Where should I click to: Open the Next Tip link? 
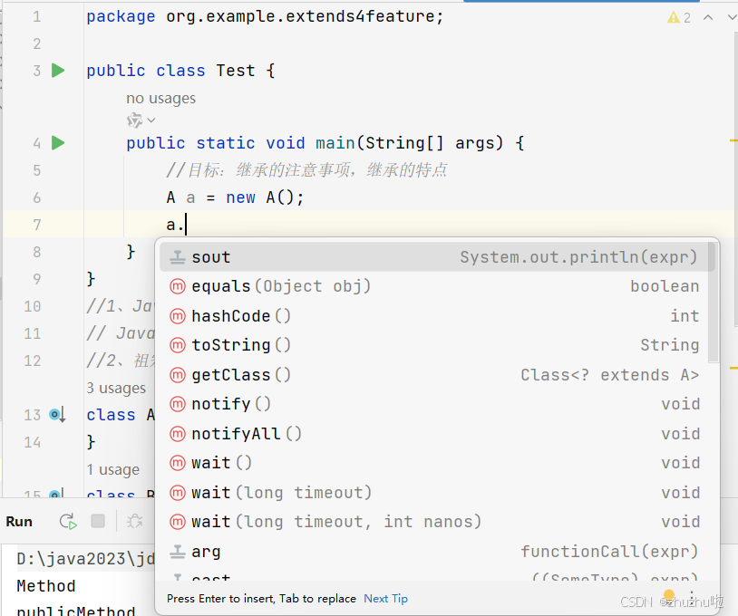[385, 598]
